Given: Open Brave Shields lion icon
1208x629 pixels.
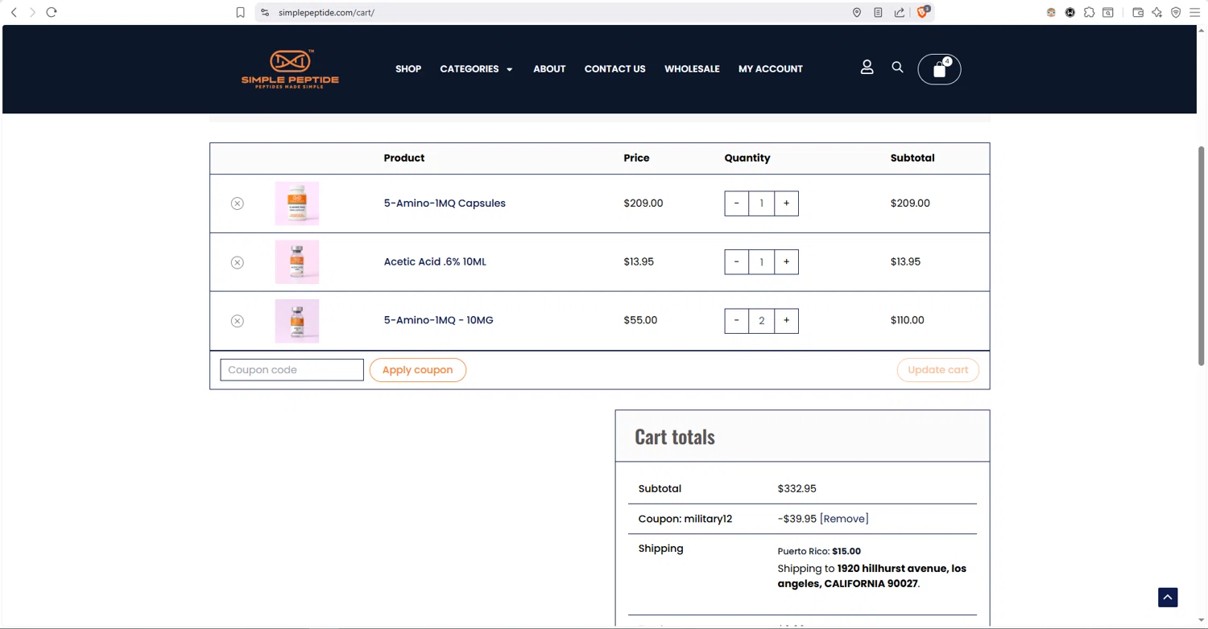Looking at the screenshot, I should tap(923, 12).
